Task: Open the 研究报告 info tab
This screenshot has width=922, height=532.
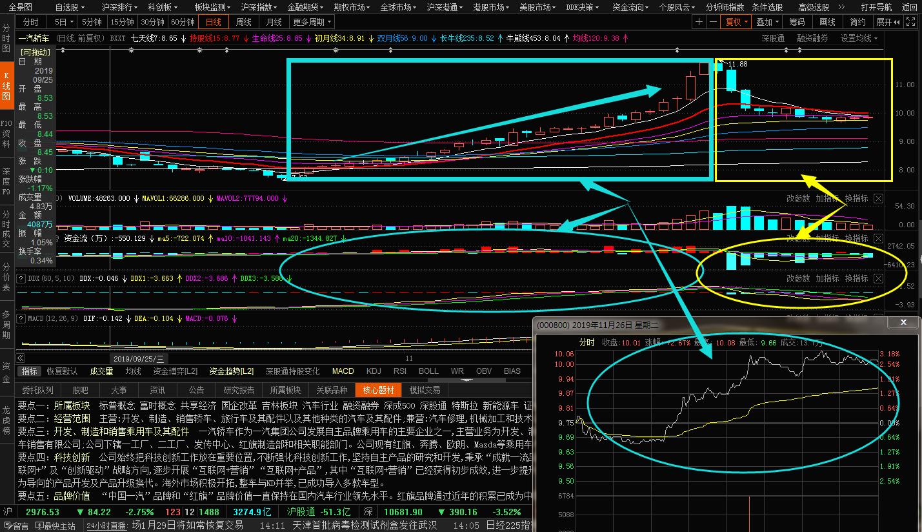Action: pyautogui.click(x=239, y=390)
